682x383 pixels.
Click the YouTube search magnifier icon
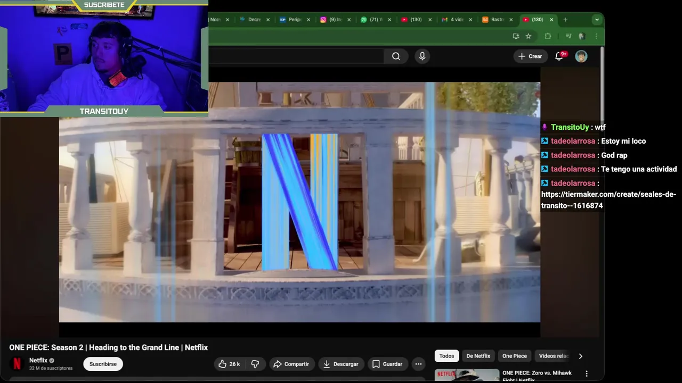(x=396, y=56)
